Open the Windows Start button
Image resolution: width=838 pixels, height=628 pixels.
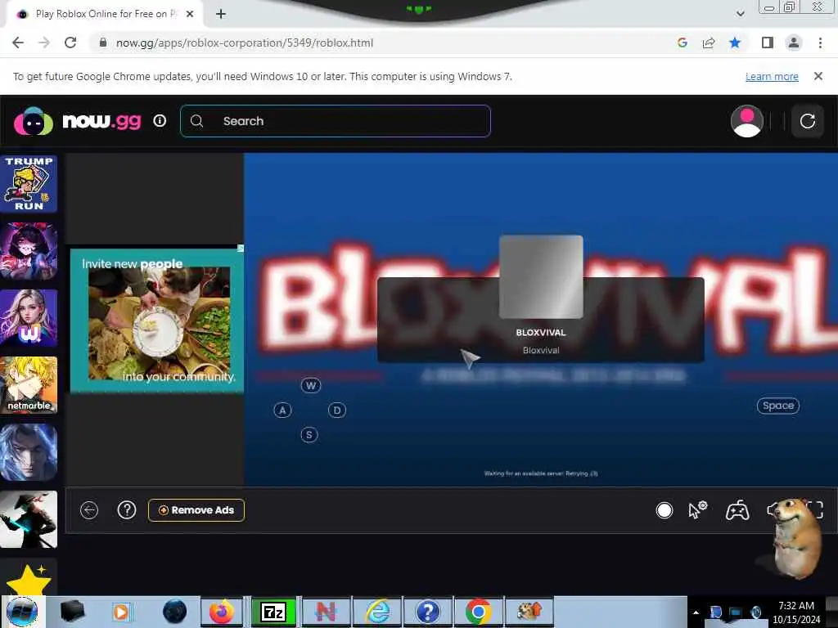21,612
